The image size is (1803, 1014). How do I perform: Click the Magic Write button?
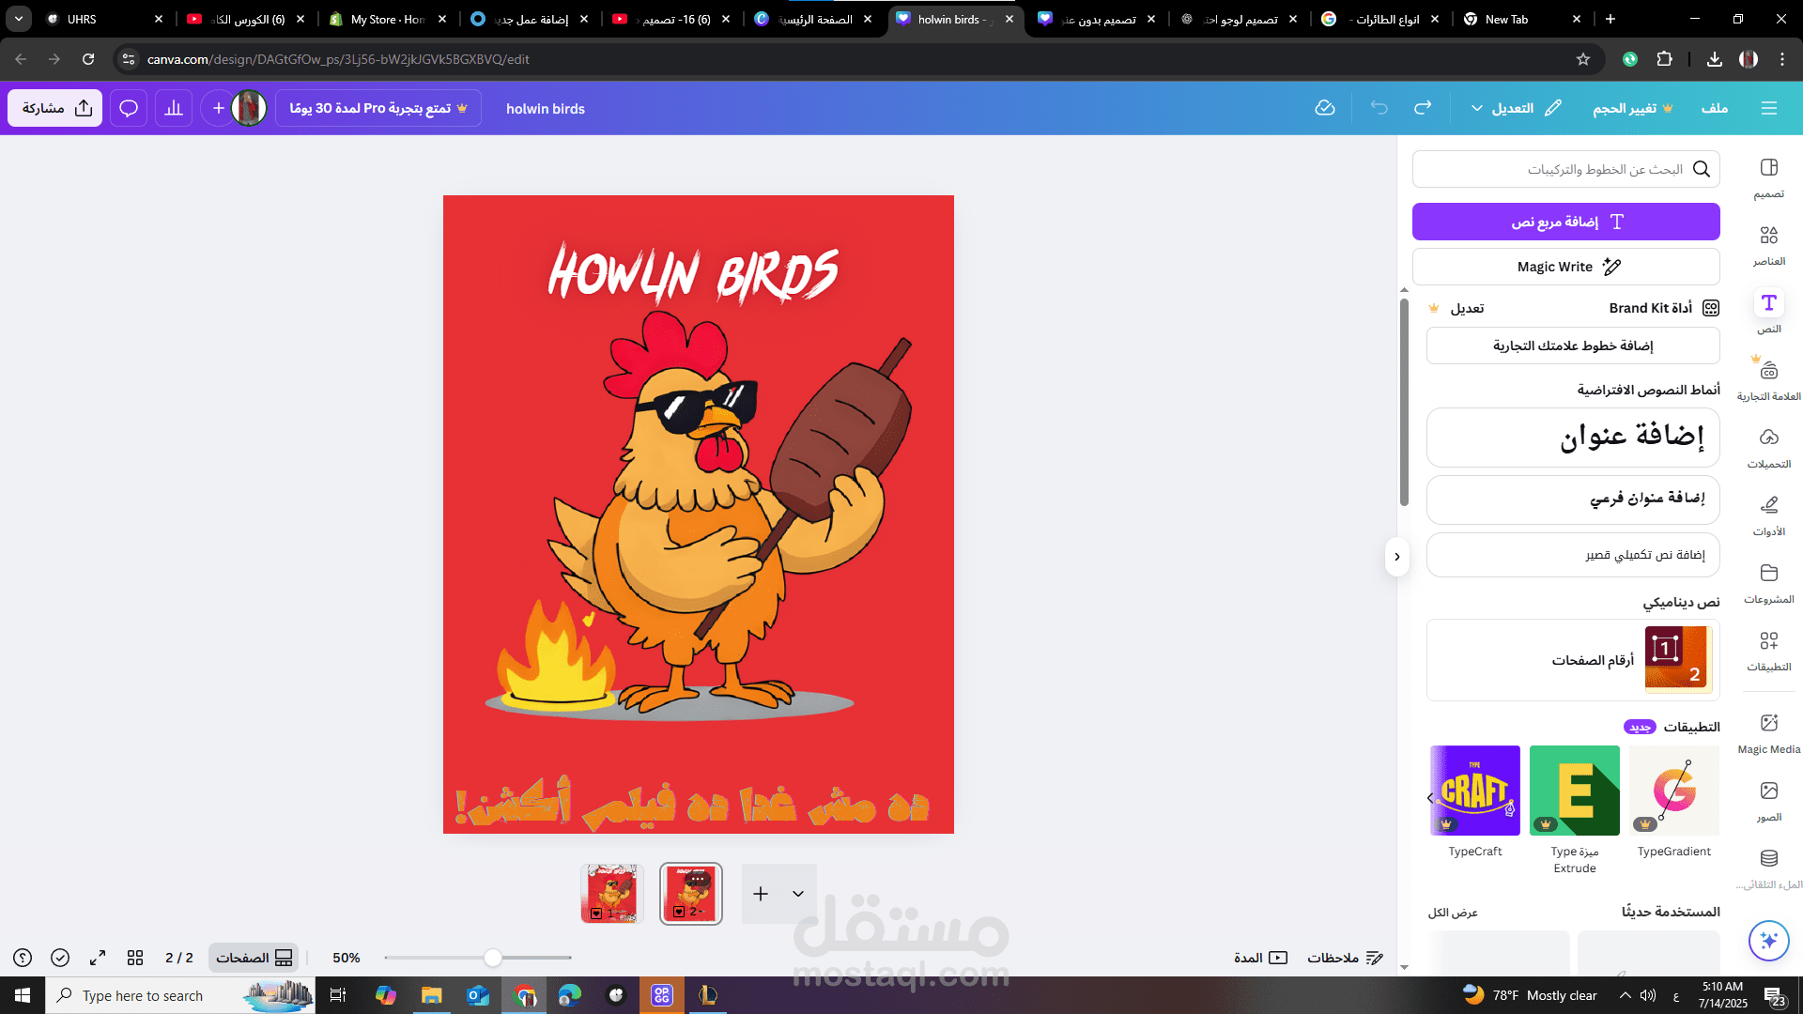pyautogui.click(x=1566, y=267)
